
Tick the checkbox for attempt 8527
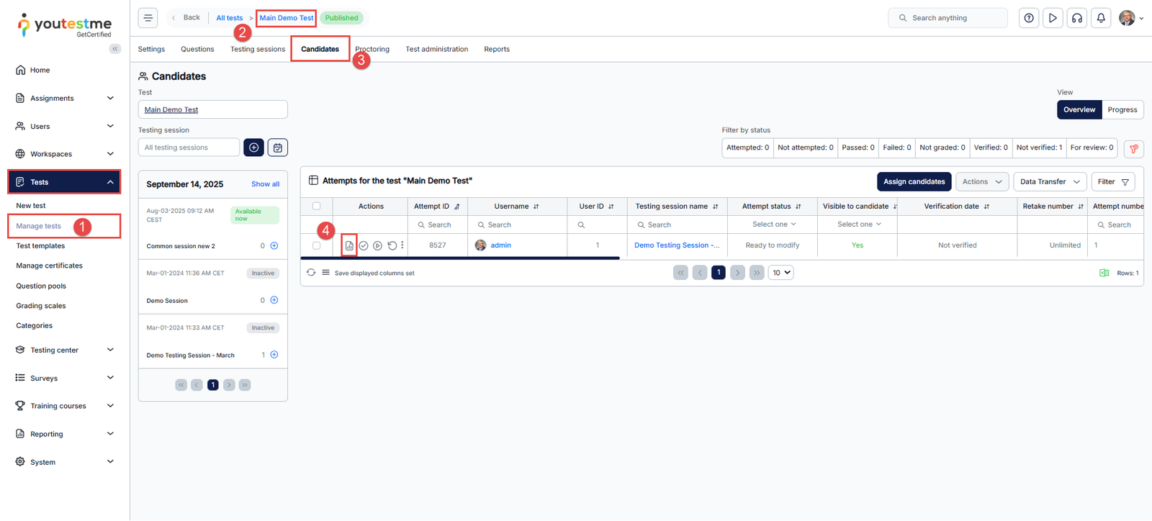pyautogui.click(x=316, y=245)
